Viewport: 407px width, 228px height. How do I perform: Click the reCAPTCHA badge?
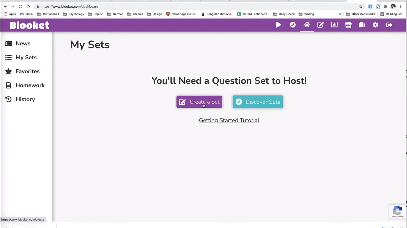(x=398, y=211)
